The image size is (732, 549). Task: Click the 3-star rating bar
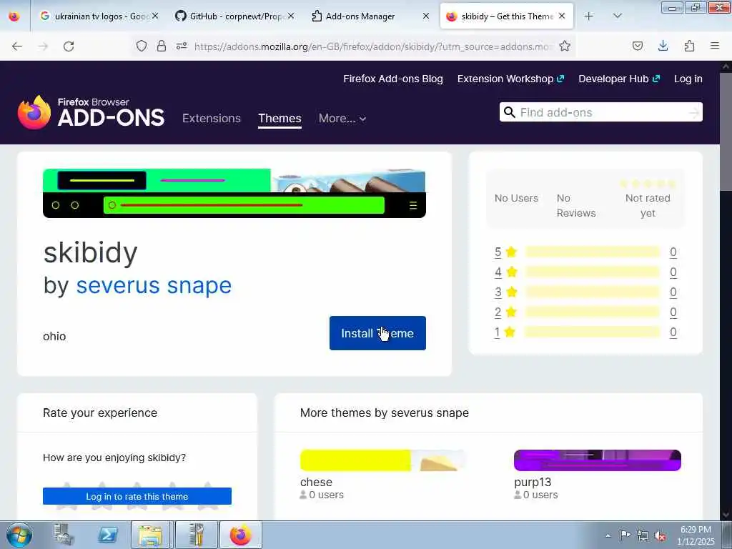click(593, 292)
